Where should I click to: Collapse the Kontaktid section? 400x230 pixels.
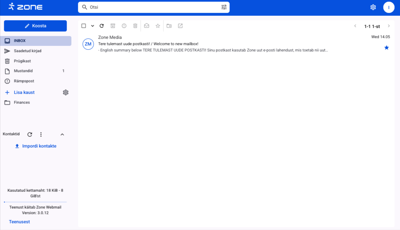tap(62, 135)
